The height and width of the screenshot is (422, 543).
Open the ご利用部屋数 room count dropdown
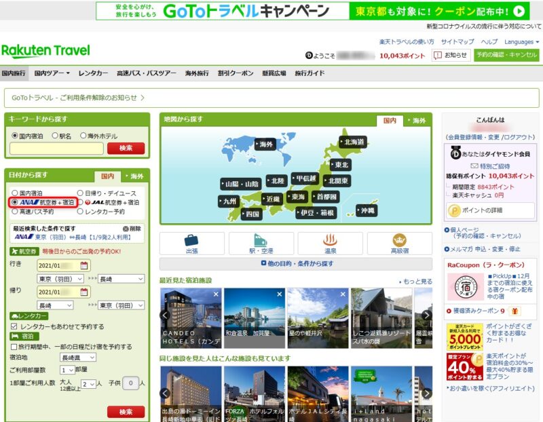click(67, 370)
